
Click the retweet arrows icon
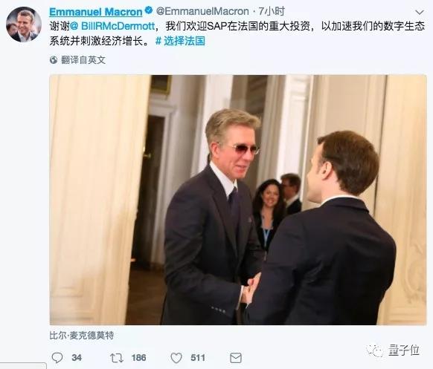tap(116, 358)
